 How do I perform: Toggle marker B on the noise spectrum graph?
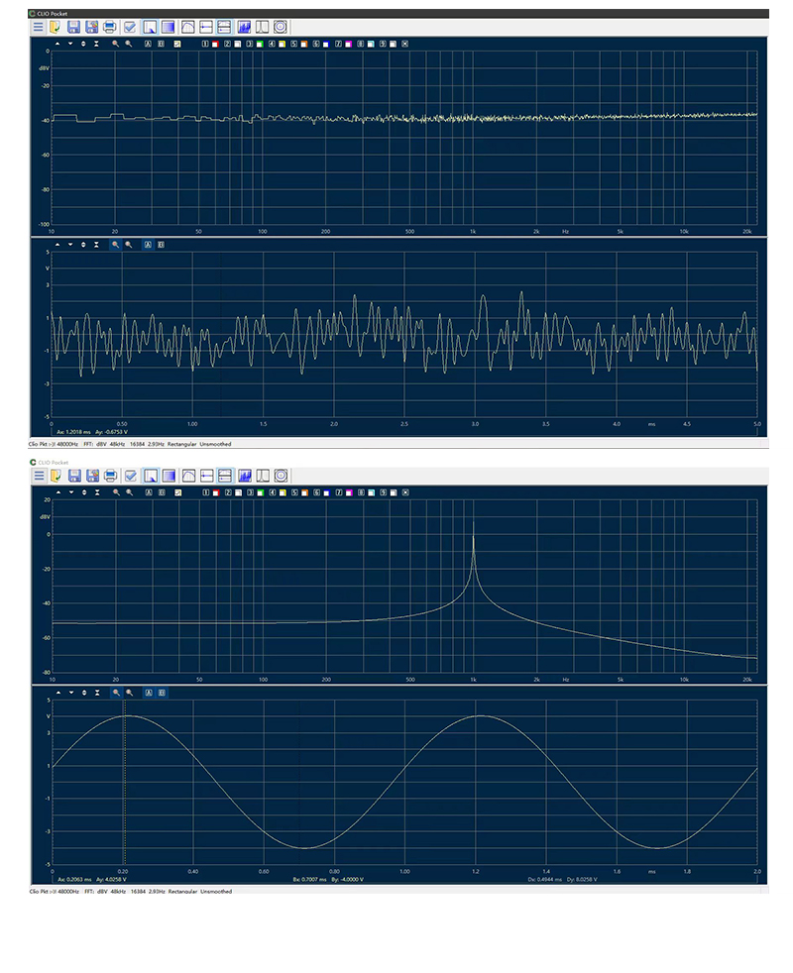(x=161, y=44)
